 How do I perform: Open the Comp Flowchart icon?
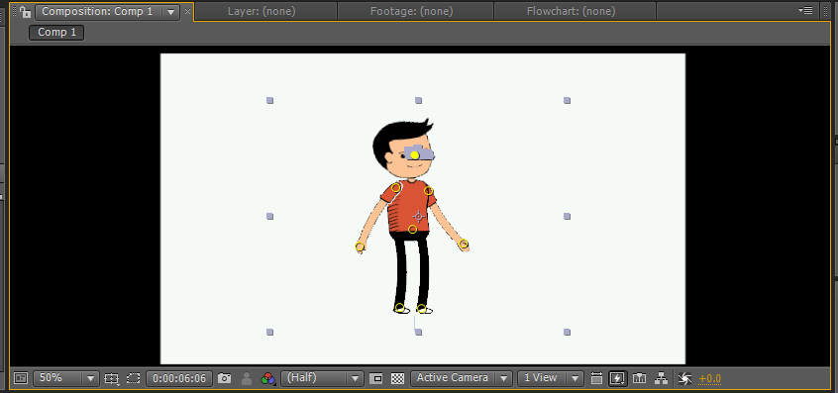point(661,378)
